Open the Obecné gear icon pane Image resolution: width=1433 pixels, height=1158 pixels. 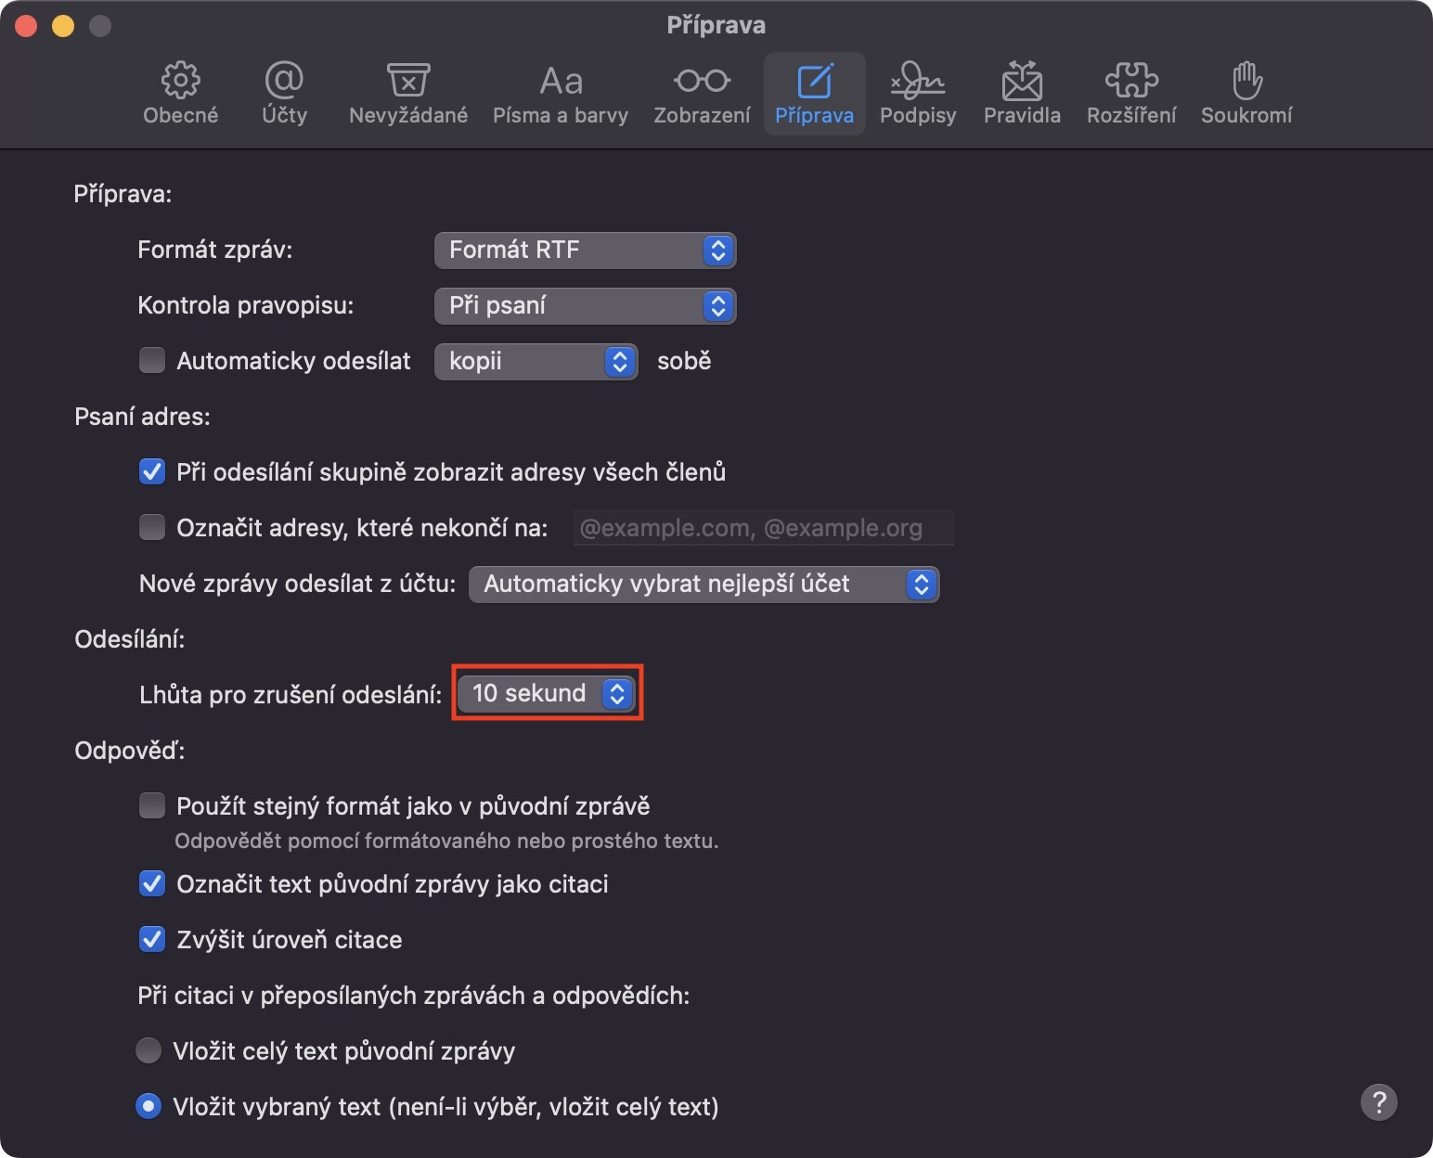[x=180, y=94]
